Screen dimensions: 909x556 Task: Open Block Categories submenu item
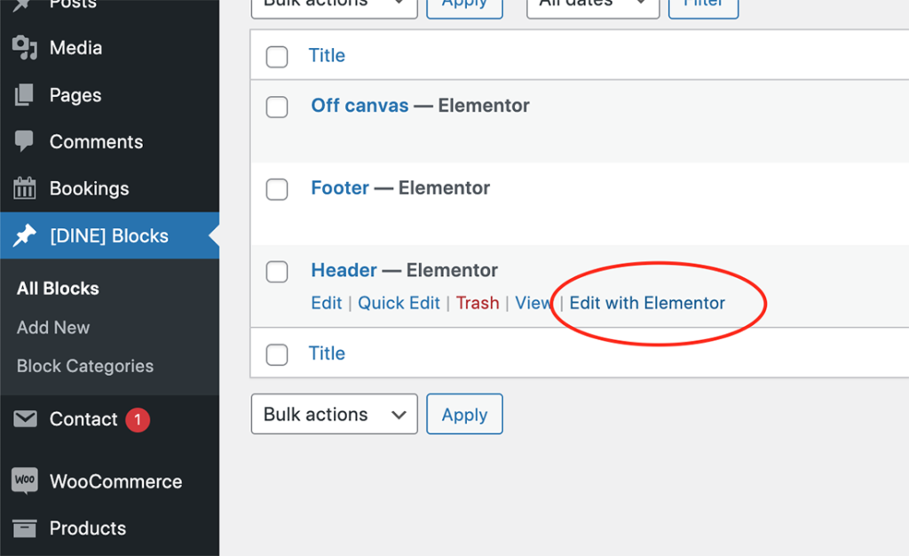pos(85,366)
